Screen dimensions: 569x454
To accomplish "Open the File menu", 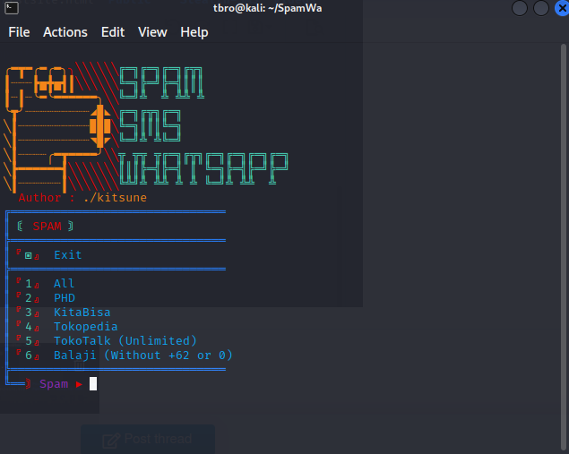I will pos(19,32).
